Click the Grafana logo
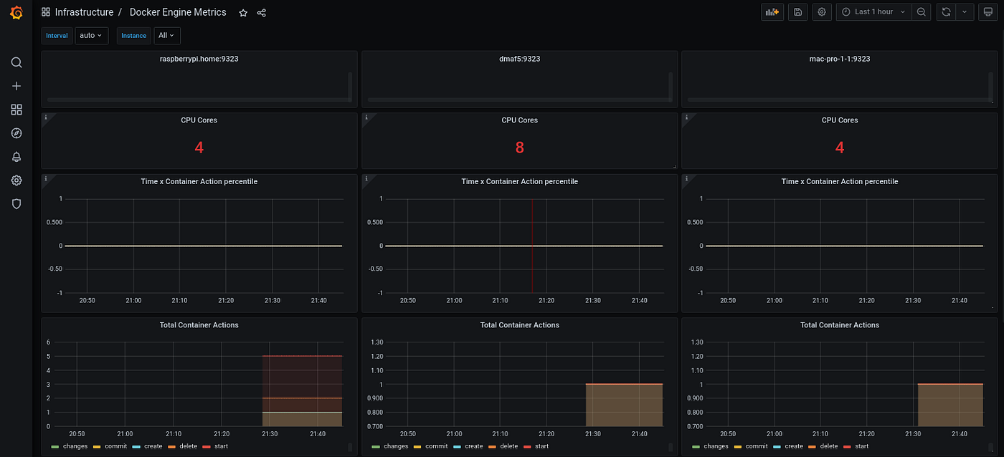This screenshot has width=1004, height=457. click(x=16, y=12)
